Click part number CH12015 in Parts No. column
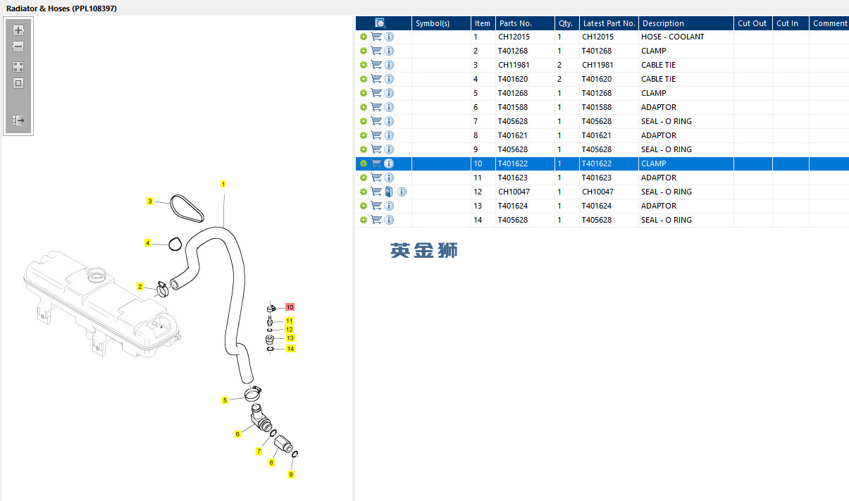 click(514, 37)
